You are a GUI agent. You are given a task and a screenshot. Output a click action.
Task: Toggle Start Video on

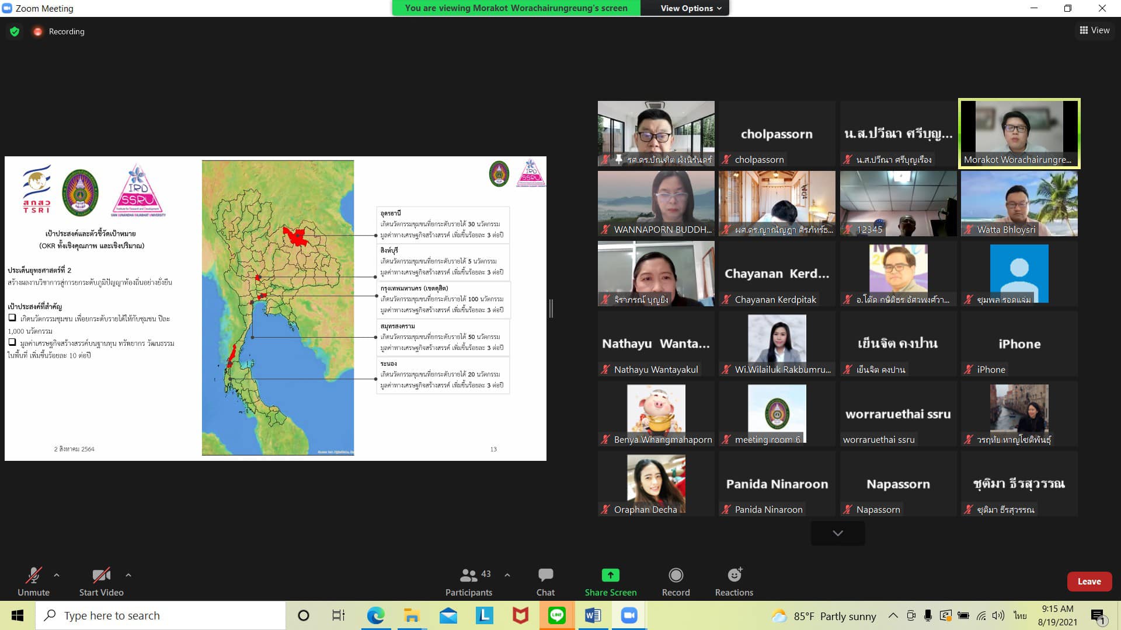[101, 575]
